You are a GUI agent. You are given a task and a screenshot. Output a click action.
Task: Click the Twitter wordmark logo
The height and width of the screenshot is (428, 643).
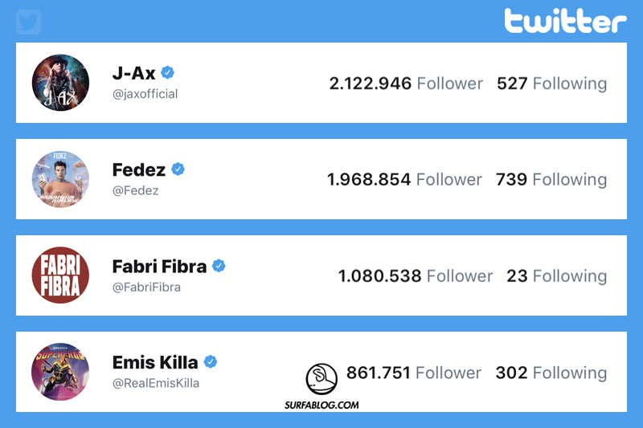pos(565,21)
